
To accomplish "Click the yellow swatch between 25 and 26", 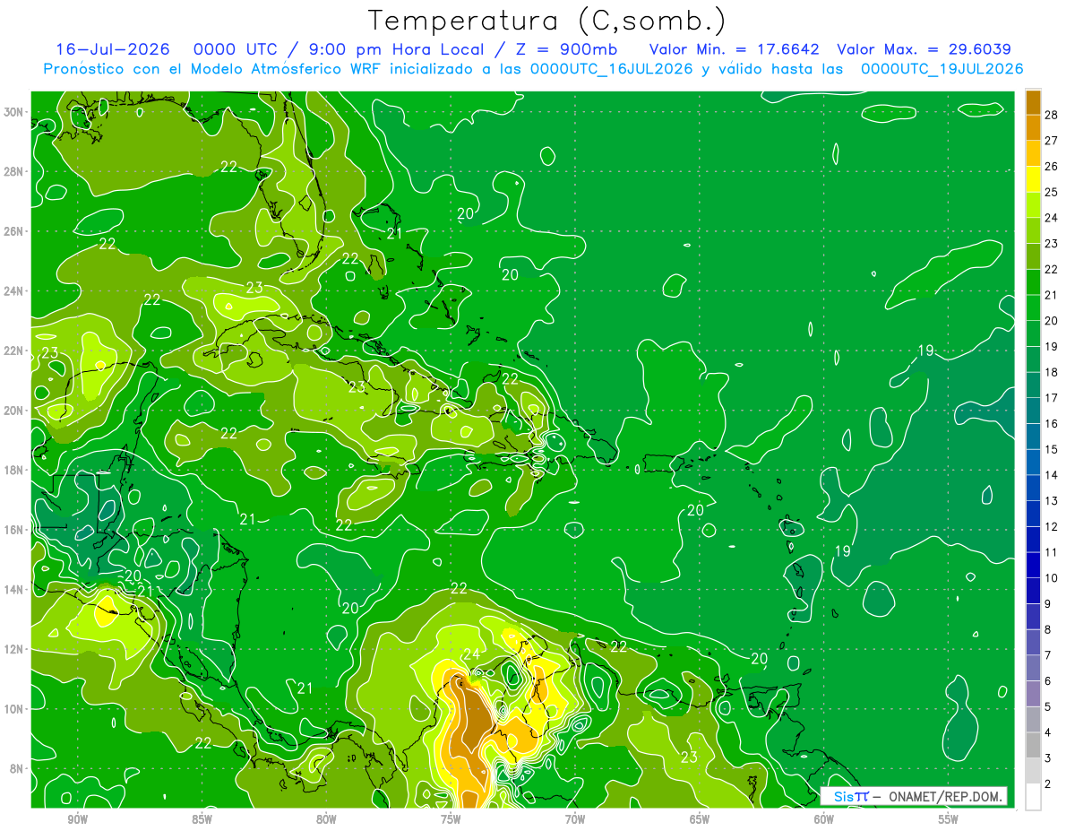I will pyautogui.click(x=1033, y=178).
